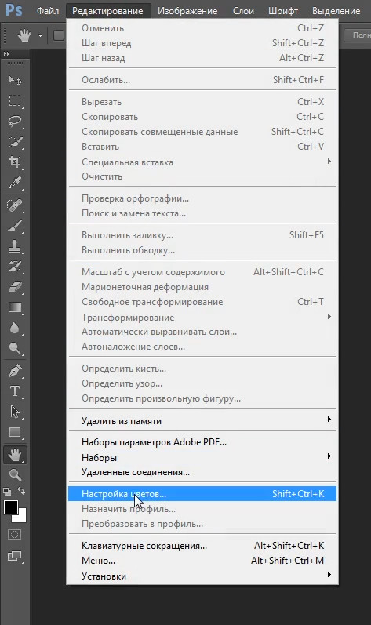This screenshot has width=371, height=625.
Task: Select the Clone Stamp tool
Action: (x=15, y=245)
